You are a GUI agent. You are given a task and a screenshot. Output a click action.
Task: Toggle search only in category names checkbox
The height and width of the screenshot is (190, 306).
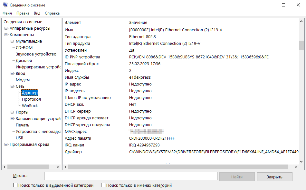[x=103, y=185]
